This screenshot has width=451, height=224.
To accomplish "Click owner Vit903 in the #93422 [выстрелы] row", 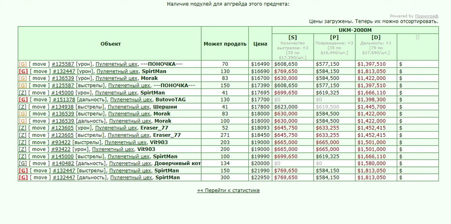I will tap(159, 142).
